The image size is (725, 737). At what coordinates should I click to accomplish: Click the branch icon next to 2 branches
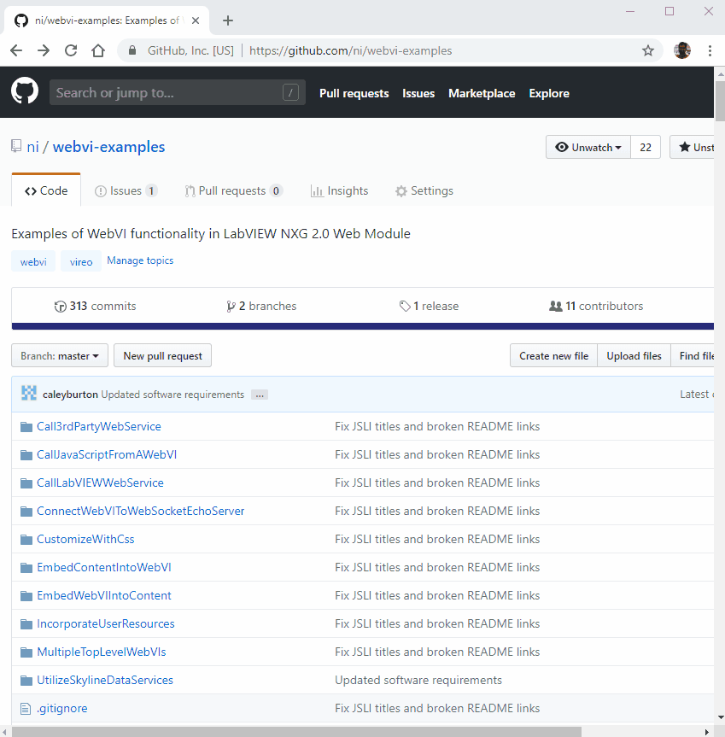231,307
